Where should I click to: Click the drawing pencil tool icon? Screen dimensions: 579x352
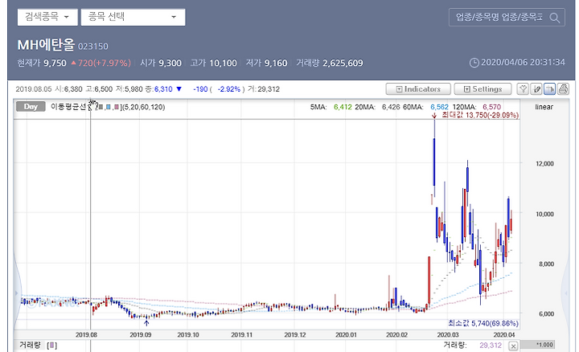tap(536, 89)
